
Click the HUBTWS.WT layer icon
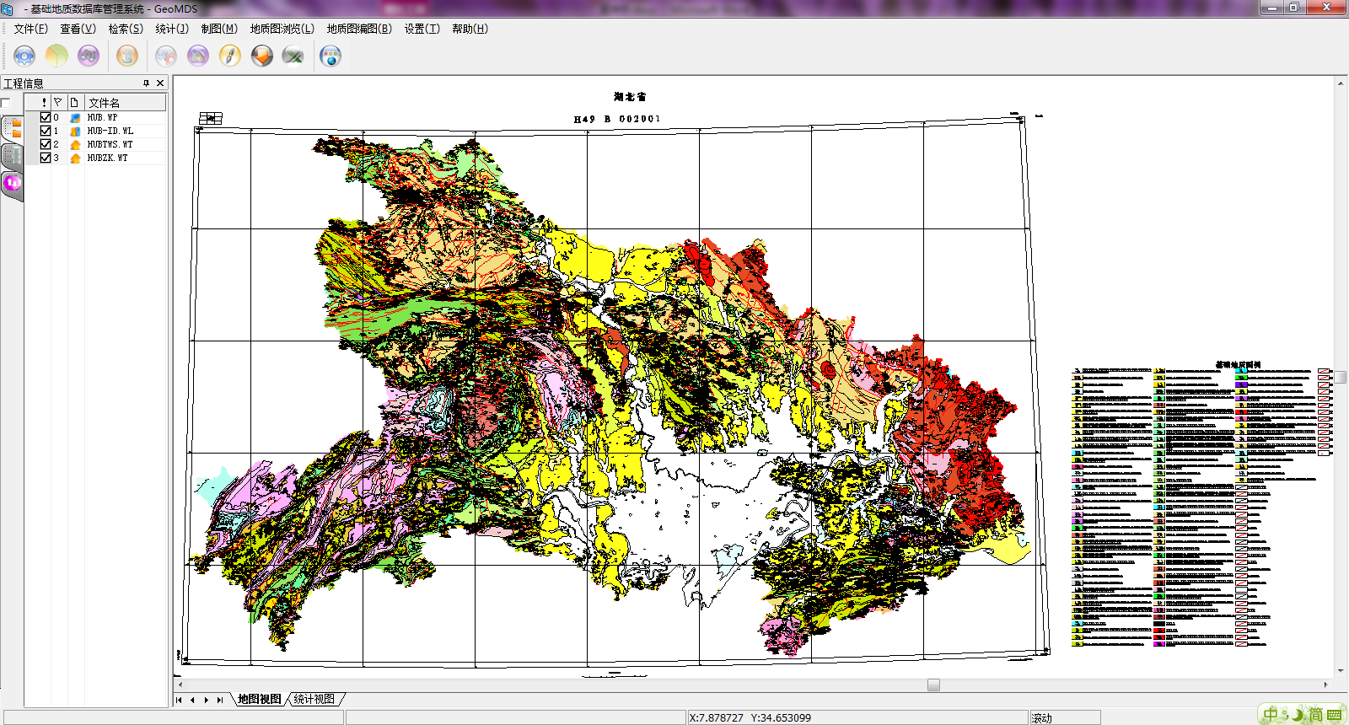[x=75, y=145]
